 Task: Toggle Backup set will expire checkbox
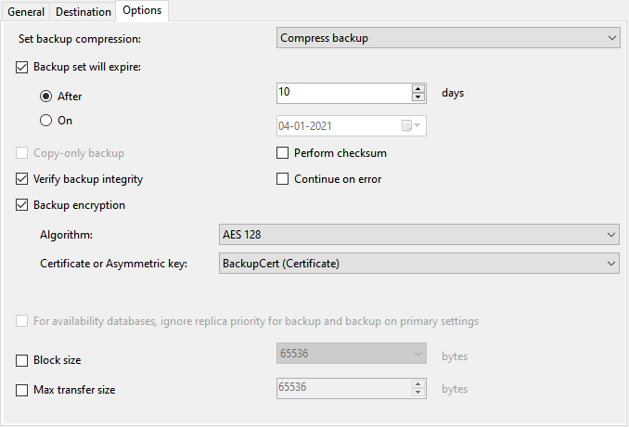23,67
